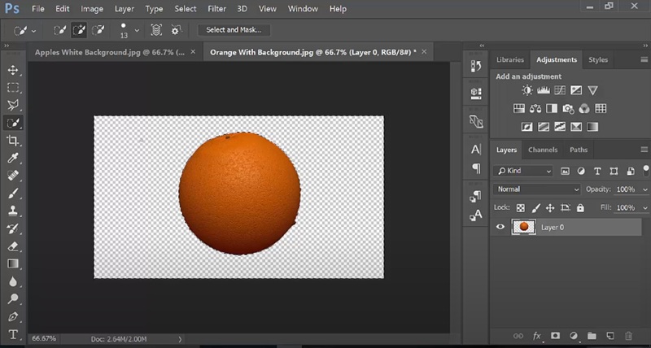Open the Layers panel menu

(644, 150)
